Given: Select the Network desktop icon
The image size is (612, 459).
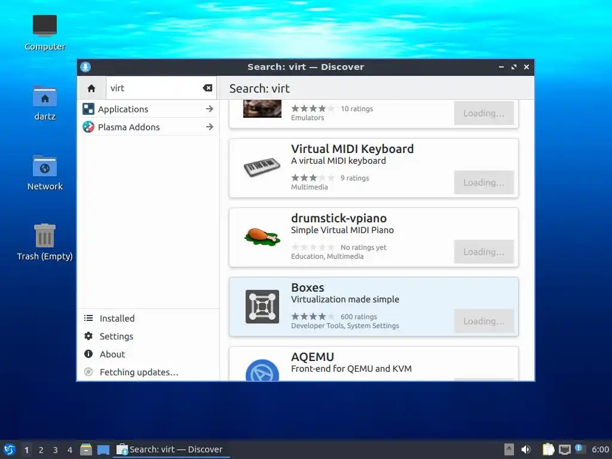Looking at the screenshot, I should coord(45,173).
